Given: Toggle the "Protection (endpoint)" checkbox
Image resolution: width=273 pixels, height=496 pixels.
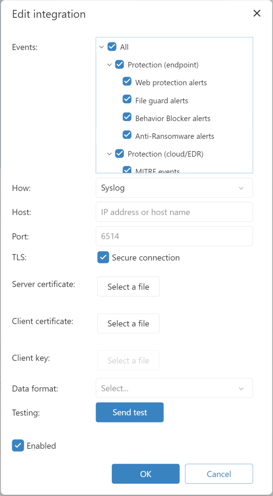Looking at the screenshot, I should [119, 64].
